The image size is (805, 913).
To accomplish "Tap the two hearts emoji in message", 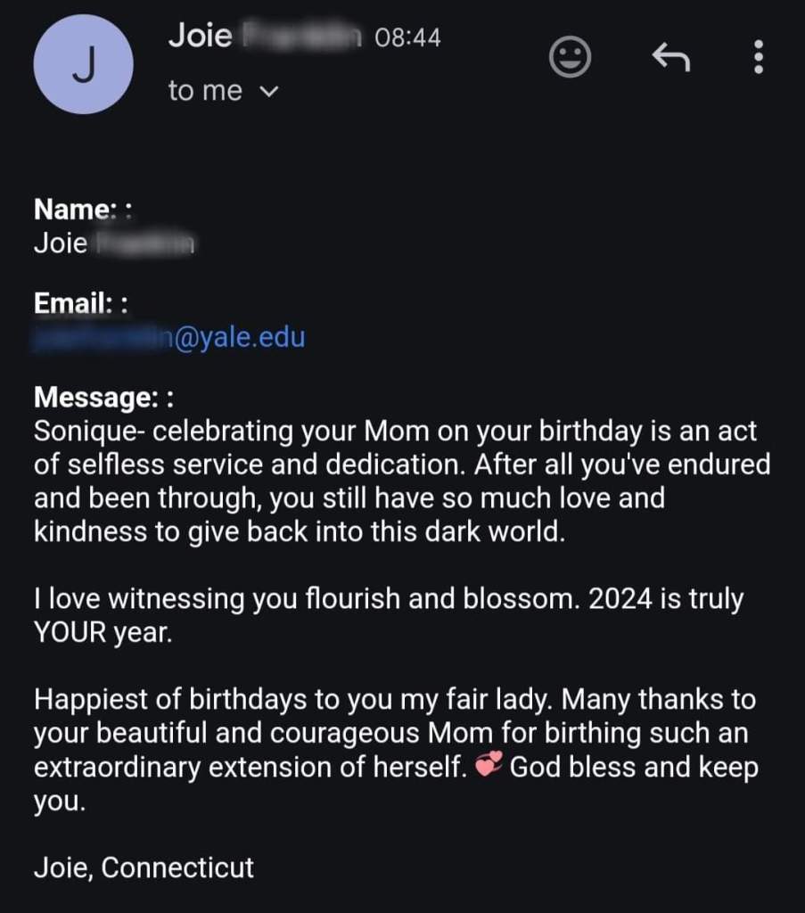I will click(x=489, y=767).
